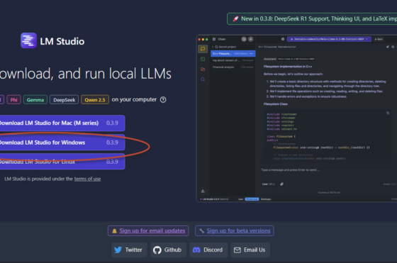Click the Email Us button
The height and width of the screenshot is (263, 397).
point(250,250)
